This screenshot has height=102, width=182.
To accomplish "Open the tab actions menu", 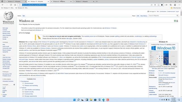I will (x=2, y=1).
